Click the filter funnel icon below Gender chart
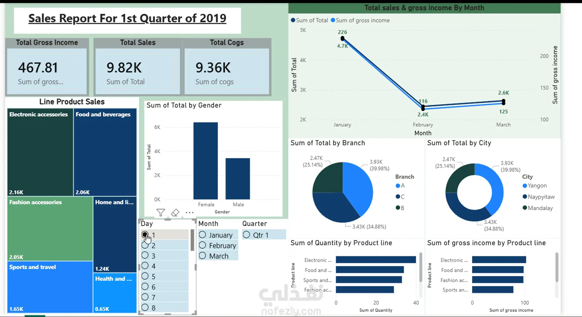Viewport: 582px width, 317px height. click(x=161, y=213)
